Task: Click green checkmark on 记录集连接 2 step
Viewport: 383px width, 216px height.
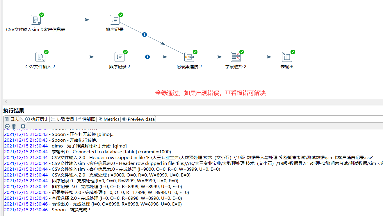Action: coord(195,52)
